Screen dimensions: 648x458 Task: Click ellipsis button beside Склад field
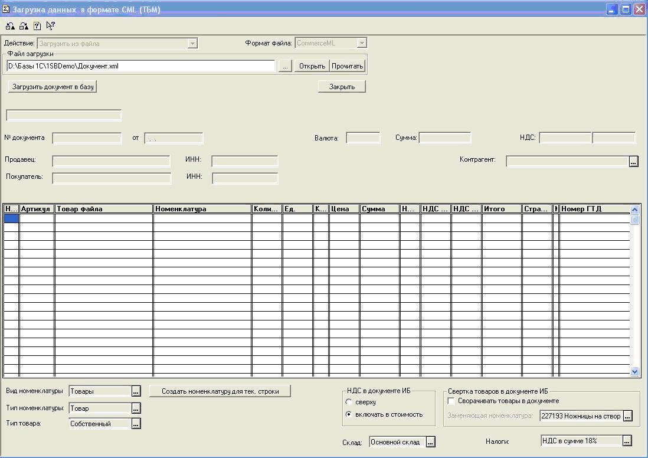[x=431, y=442]
